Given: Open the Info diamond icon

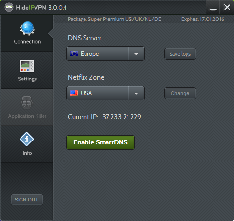Looking at the screenshot, I should 27,139.
